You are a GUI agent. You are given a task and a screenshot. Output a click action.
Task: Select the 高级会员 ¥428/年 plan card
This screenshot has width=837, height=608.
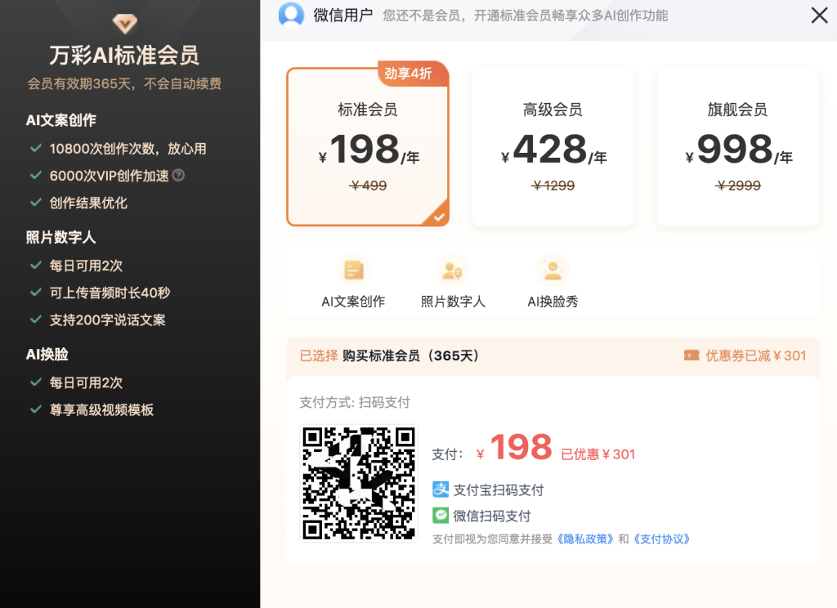(x=553, y=147)
